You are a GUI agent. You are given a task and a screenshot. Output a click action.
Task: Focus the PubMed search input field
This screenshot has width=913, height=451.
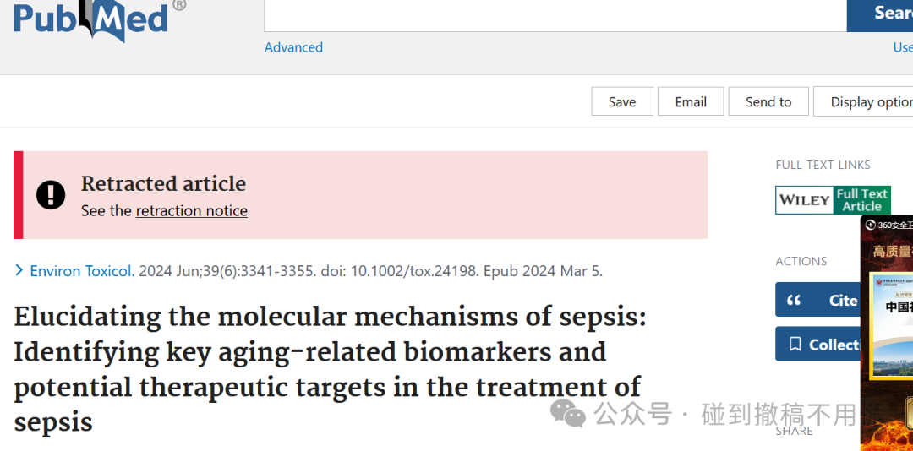click(x=555, y=16)
